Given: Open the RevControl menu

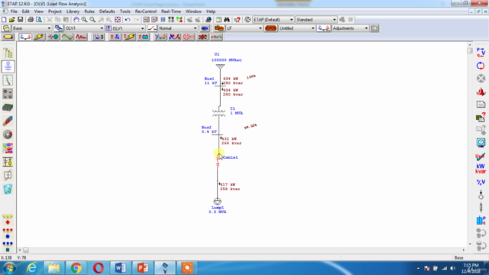Looking at the screenshot, I should tap(146, 11).
